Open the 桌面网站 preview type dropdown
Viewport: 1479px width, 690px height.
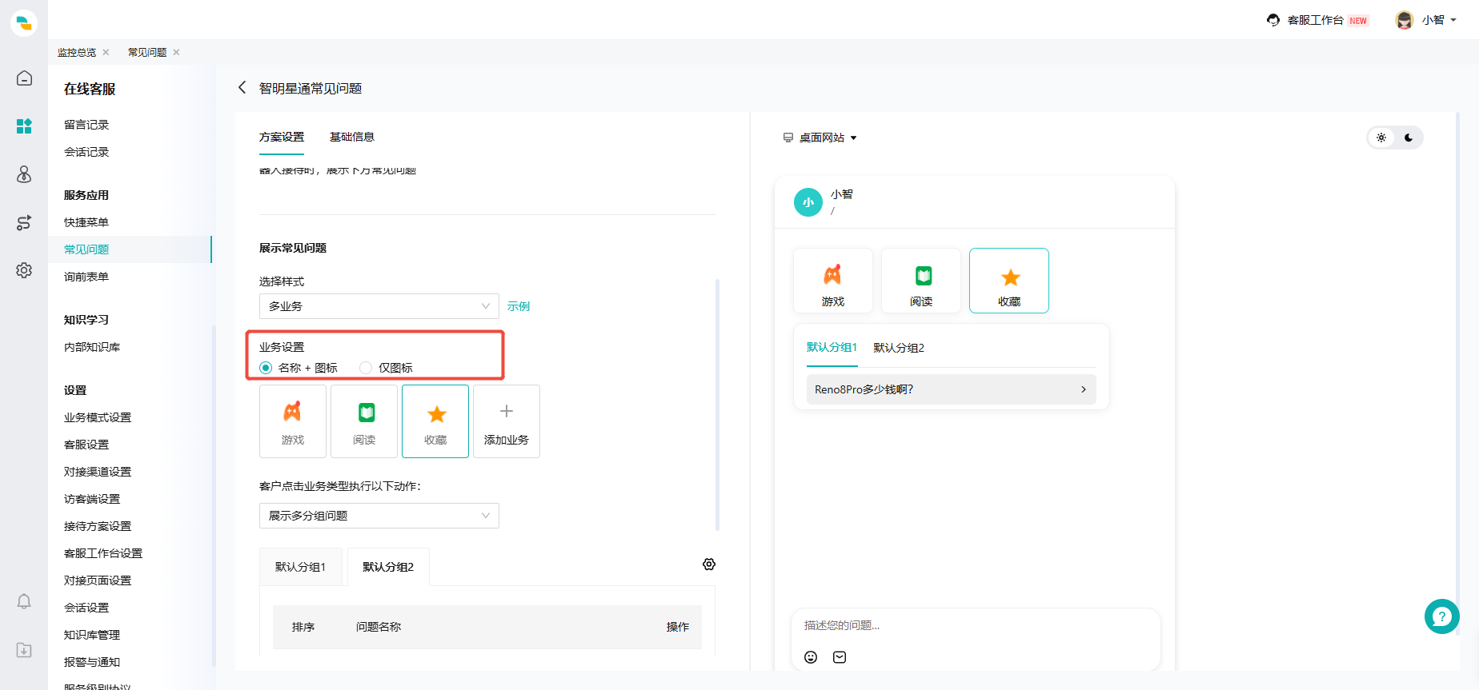click(820, 138)
